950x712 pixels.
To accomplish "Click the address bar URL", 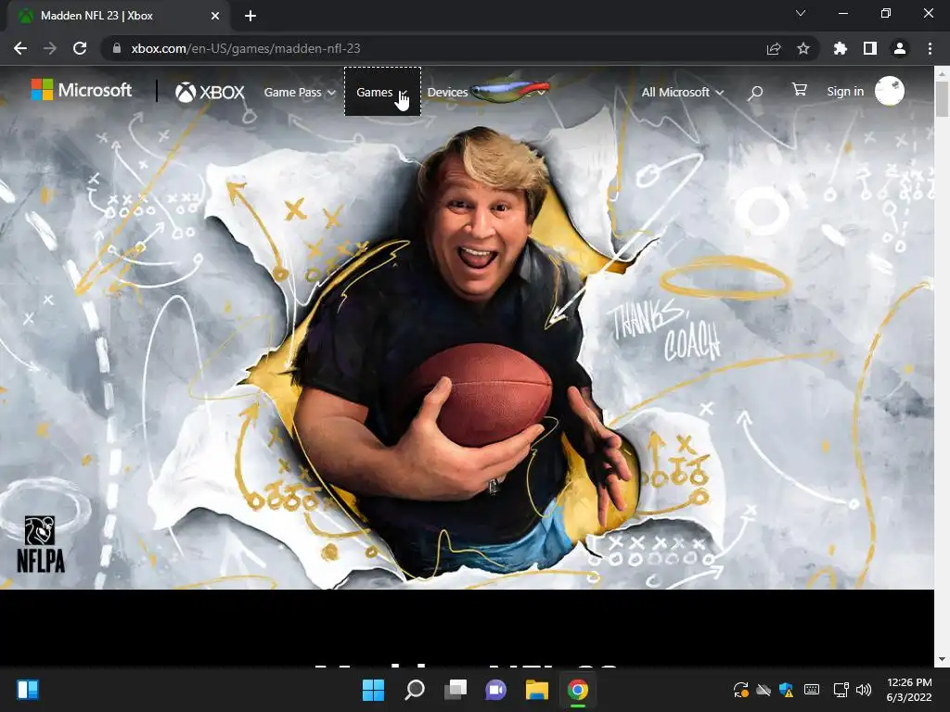I will coord(245,48).
